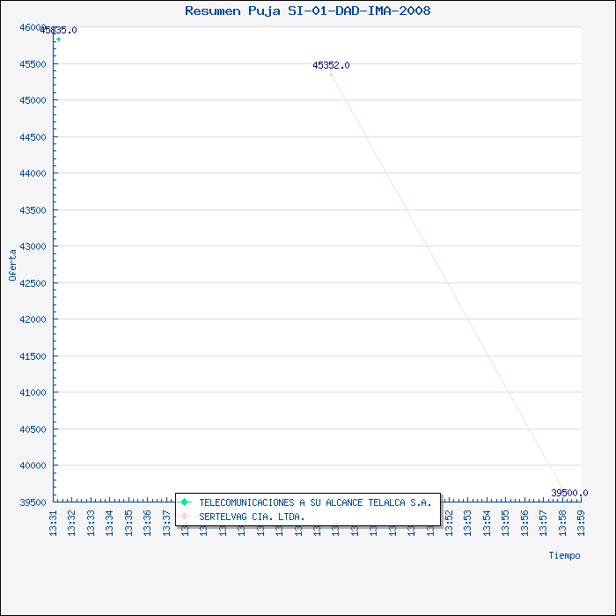Click the green TELALCA legend diamond icon
Screen dimensions: 616x616
(184, 502)
